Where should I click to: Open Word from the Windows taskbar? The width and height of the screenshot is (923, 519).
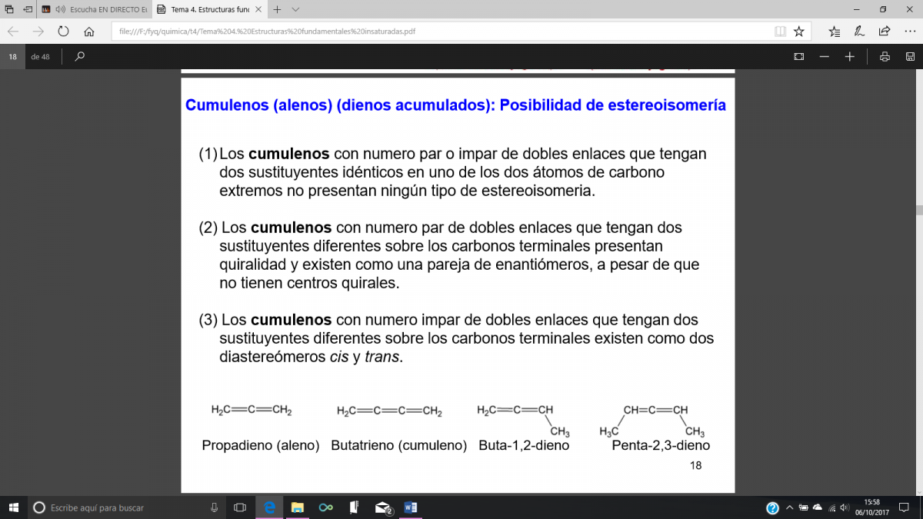[x=410, y=507]
